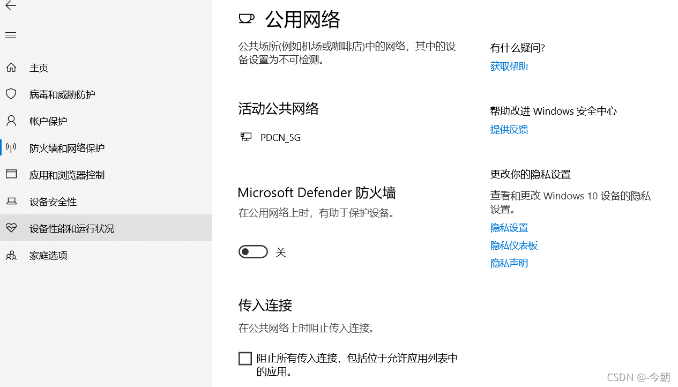Viewport: 678px width, 387px height.
Task: Click the PDCN_5G network name
Action: tap(280, 138)
